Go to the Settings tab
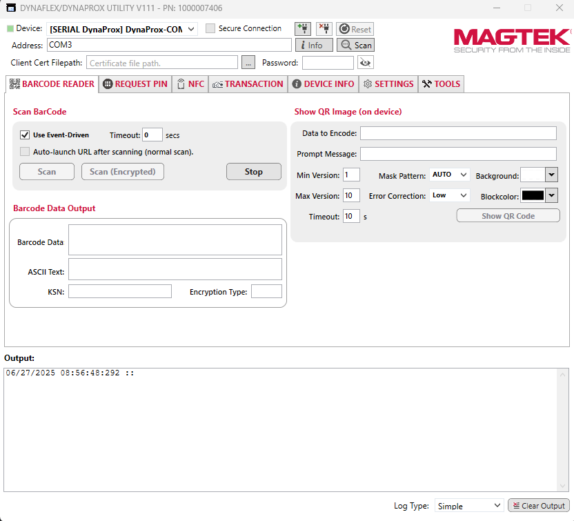Image resolution: width=574 pixels, height=521 pixels. [388, 84]
